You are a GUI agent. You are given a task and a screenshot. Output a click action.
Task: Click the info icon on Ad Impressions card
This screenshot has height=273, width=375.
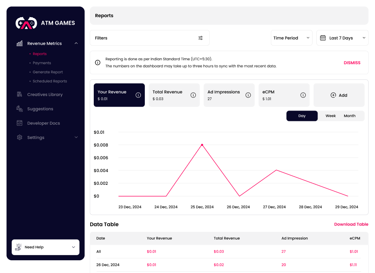(248, 95)
